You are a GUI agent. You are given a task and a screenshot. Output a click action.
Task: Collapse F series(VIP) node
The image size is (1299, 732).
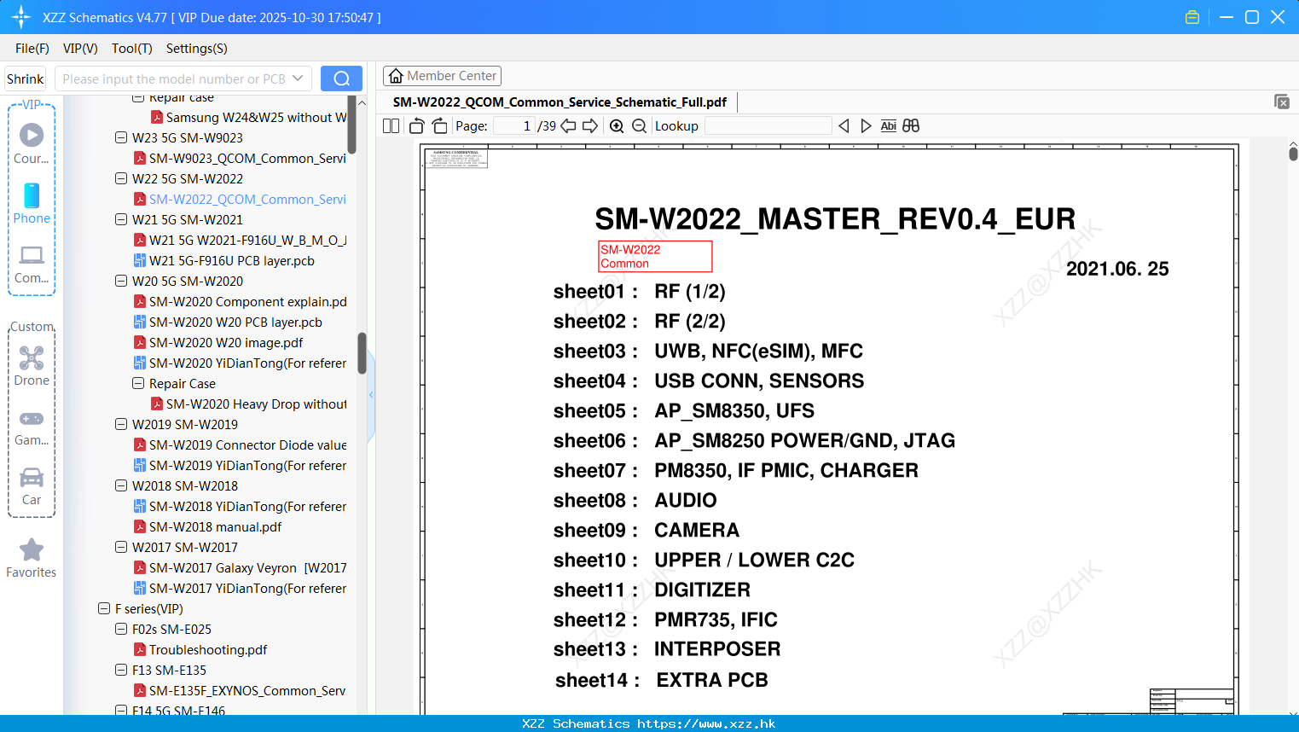point(104,608)
